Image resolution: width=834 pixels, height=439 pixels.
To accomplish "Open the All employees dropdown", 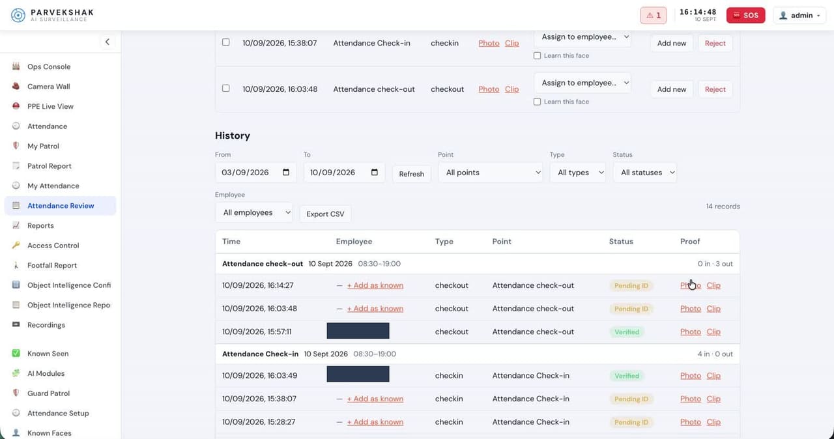I will pyautogui.click(x=254, y=212).
